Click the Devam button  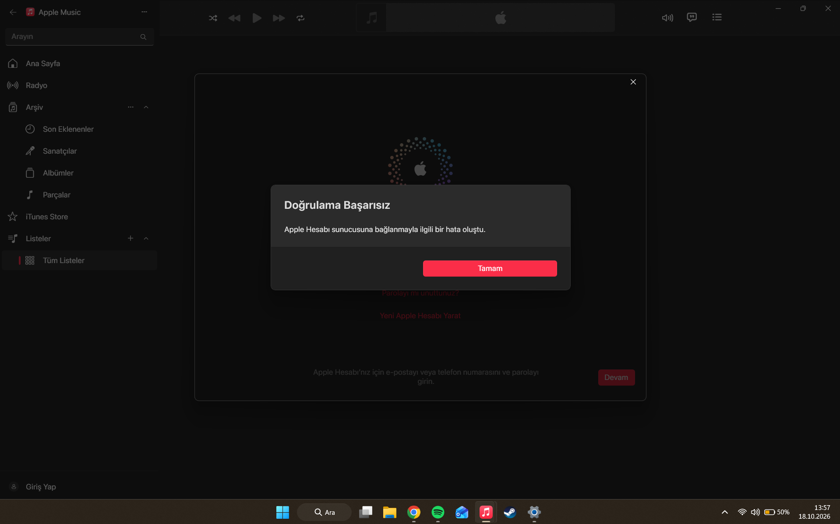pyautogui.click(x=616, y=377)
